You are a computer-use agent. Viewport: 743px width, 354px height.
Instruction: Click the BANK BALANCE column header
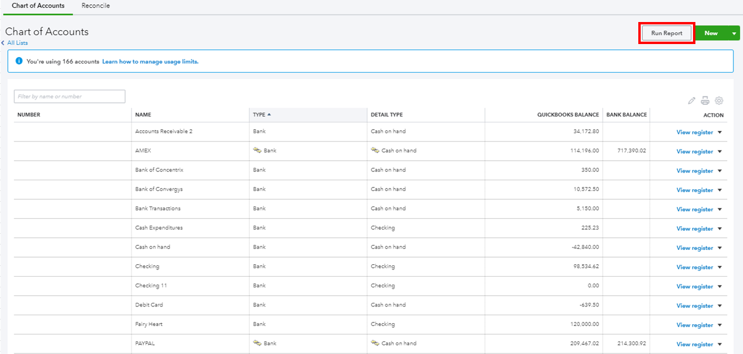pos(626,115)
